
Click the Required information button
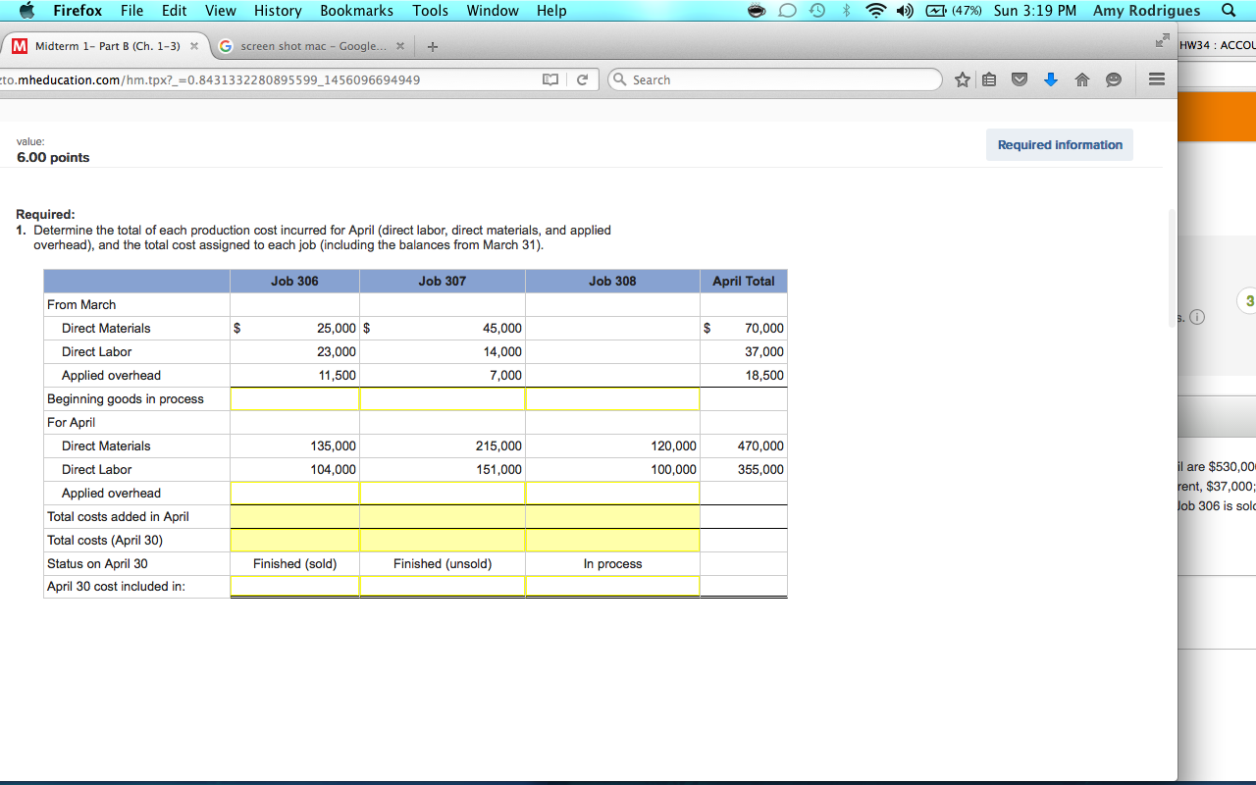1060,144
